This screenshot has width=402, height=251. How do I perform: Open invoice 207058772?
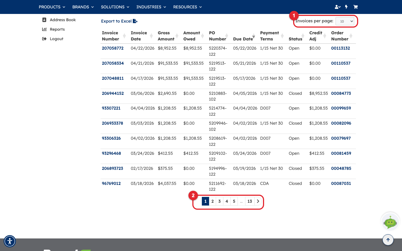(x=113, y=48)
